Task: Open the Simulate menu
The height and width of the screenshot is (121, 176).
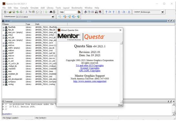Action: 34,8
